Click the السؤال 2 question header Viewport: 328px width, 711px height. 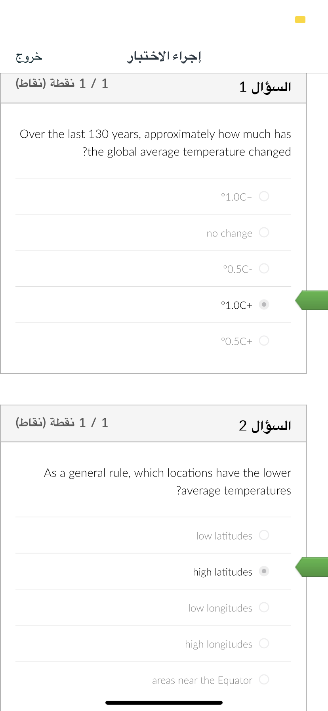point(265,426)
